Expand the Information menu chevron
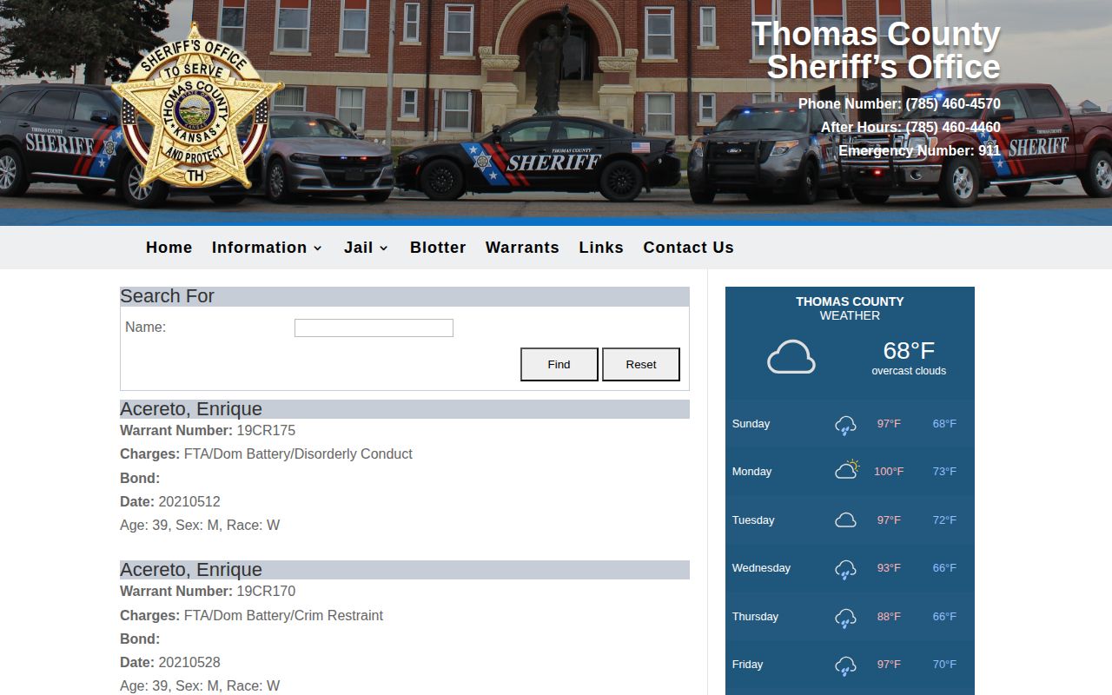Viewport: 1112px width, 695px height. 318,248
